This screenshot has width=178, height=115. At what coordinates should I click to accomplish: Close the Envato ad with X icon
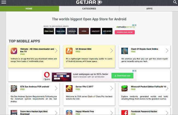tap(136, 25)
